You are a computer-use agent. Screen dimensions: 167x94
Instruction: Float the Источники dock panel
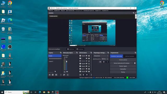[91, 53]
